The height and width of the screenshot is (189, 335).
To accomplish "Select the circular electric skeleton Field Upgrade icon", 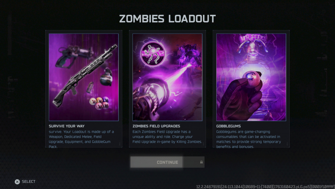I will pyautogui.click(x=153, y=53).
